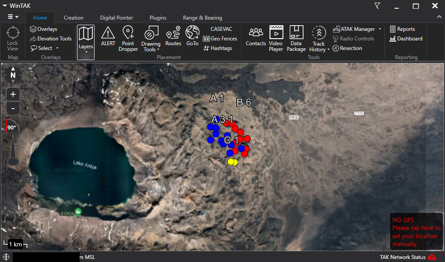Trigger the ALERT tool
Image resolution: width=445 pixels, height=262 pixels.
[108, 36]
